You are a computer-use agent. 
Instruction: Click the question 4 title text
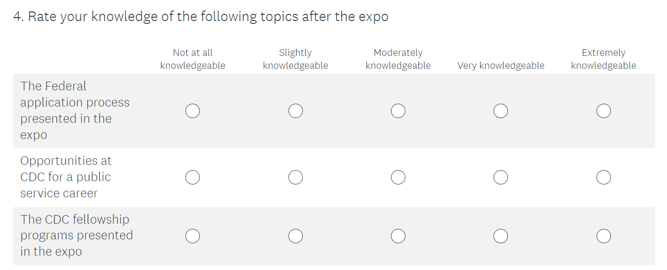coord(200,17)
